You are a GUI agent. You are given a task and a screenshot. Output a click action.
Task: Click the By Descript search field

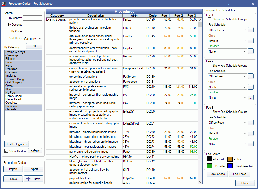point(33,25)
